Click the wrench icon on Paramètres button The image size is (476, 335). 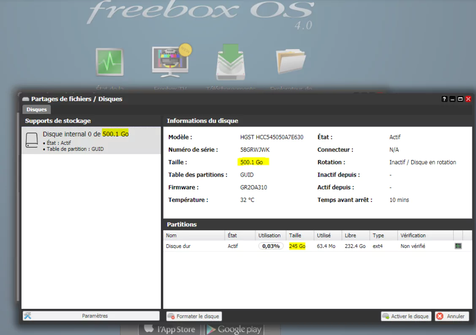[28, 316]
